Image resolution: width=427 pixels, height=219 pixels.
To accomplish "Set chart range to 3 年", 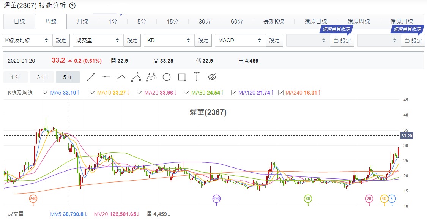I will point(42,77).
